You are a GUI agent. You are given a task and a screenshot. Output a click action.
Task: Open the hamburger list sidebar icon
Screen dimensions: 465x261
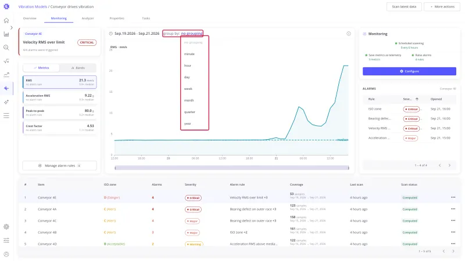(6, 115)
